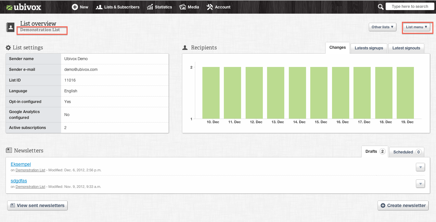Switch to the Latests signups tab
Viewport: 436px width, 222px height.
369,48
